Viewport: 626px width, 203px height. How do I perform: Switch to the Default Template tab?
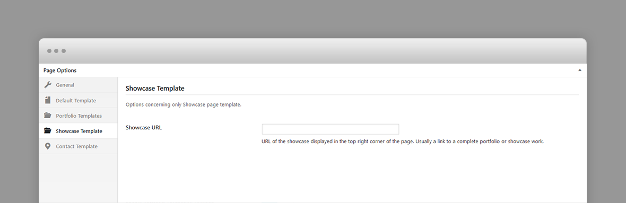coord(76,101)
